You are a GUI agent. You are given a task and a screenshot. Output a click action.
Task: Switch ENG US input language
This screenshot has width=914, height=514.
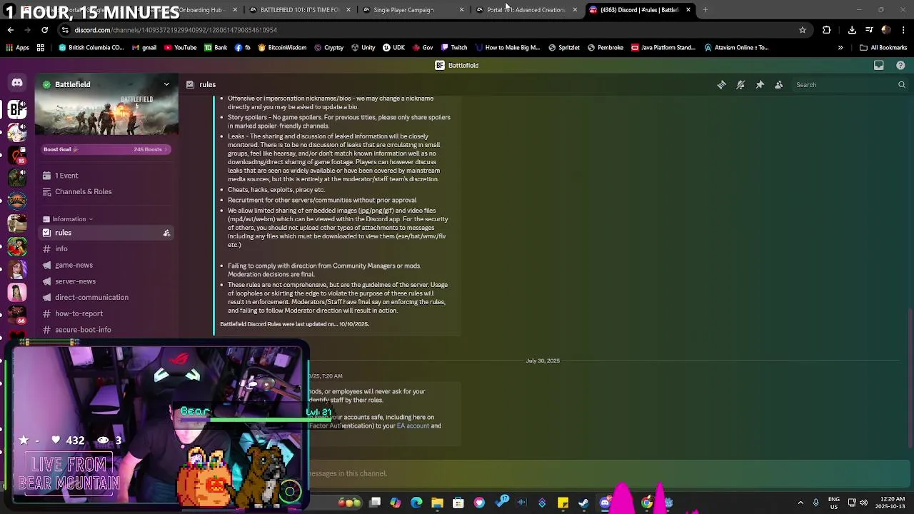coord(834,503)
